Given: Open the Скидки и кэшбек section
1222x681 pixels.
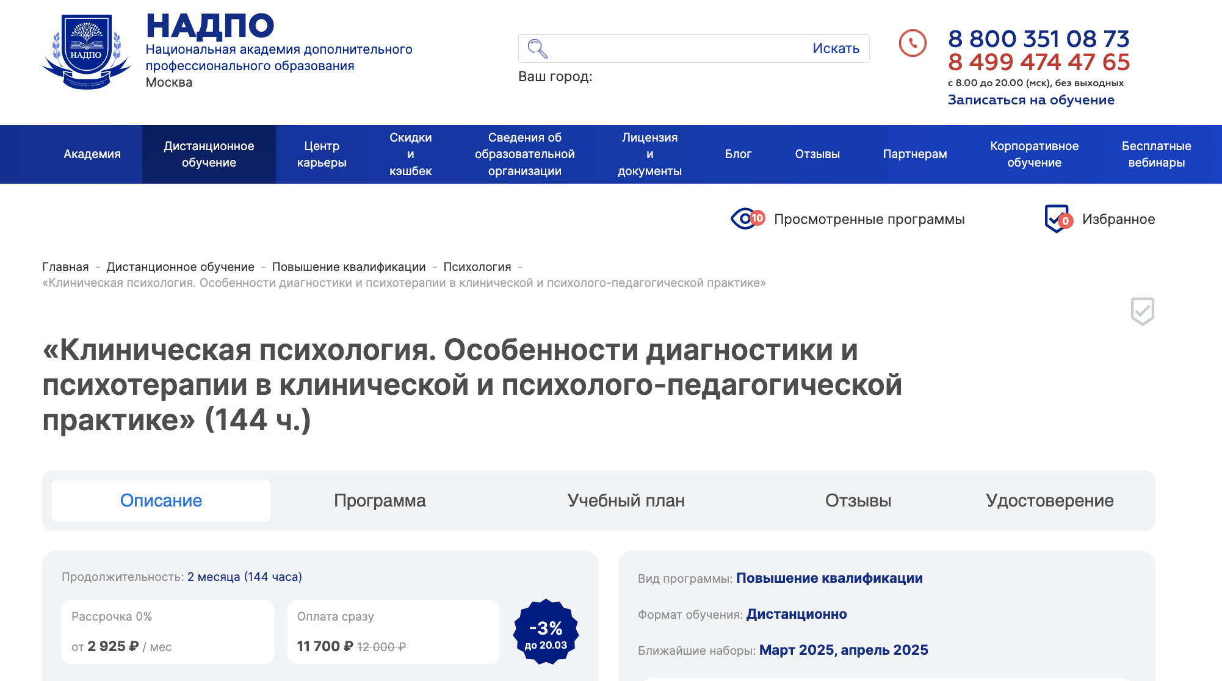Looking at the screenshot, I should [410, 154].
